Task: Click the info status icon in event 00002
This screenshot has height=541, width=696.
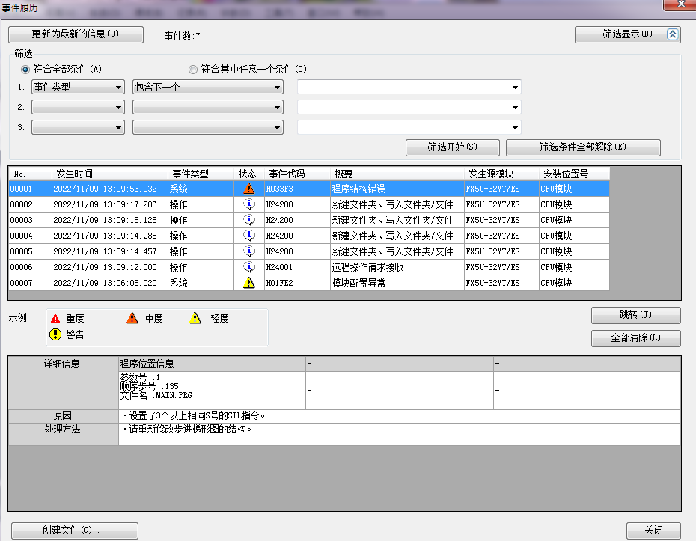Action: point(249,204)
